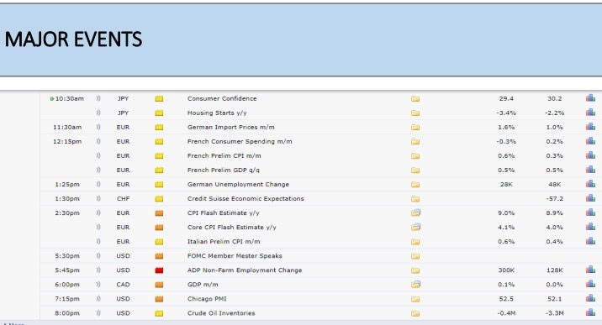Open graph for Chicago PMI

(590, 298)
